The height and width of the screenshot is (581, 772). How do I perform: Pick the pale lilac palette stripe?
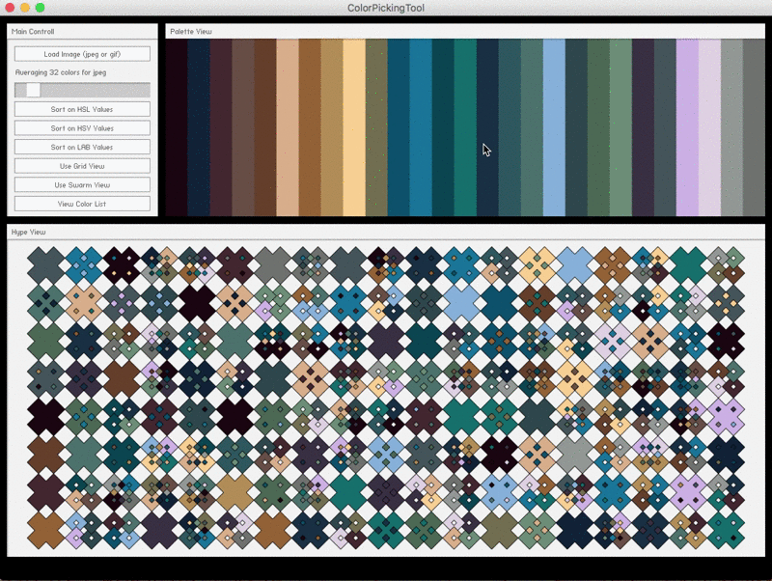pos(709,127)
